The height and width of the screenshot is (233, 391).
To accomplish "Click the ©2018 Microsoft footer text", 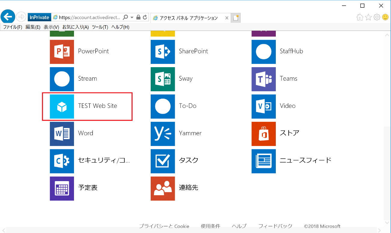I will click(322, 226).
